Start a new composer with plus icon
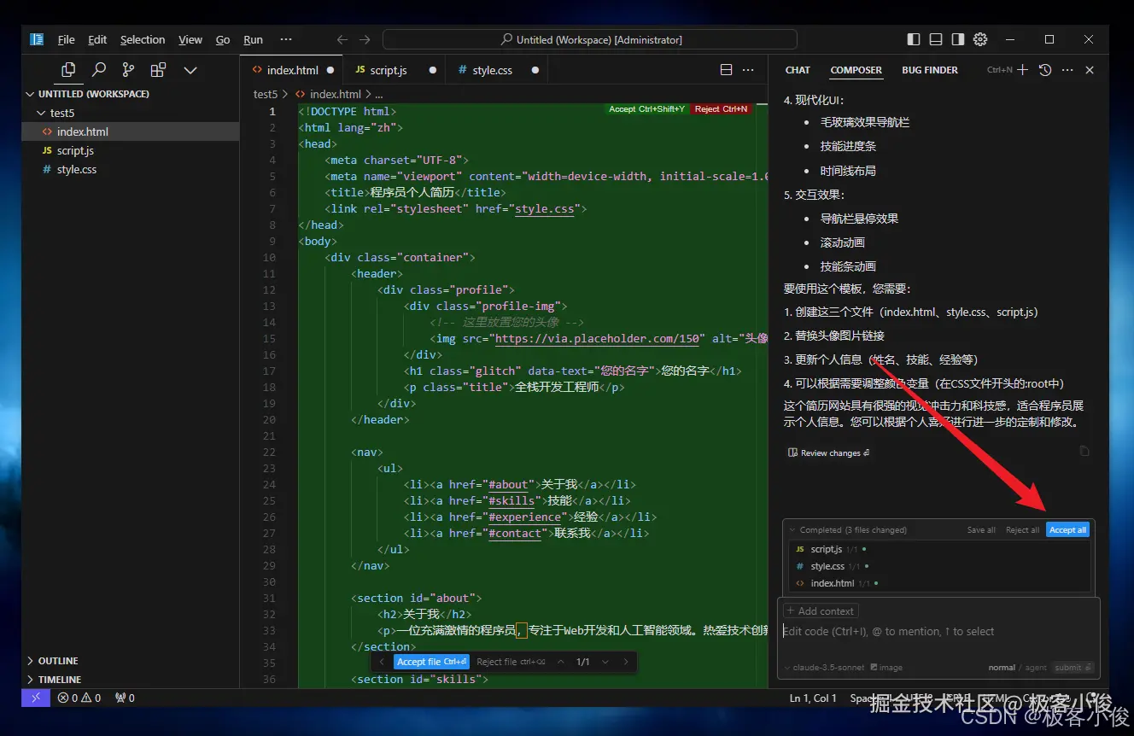This screenshot has height=736, width=1134. click(1022, 70)
